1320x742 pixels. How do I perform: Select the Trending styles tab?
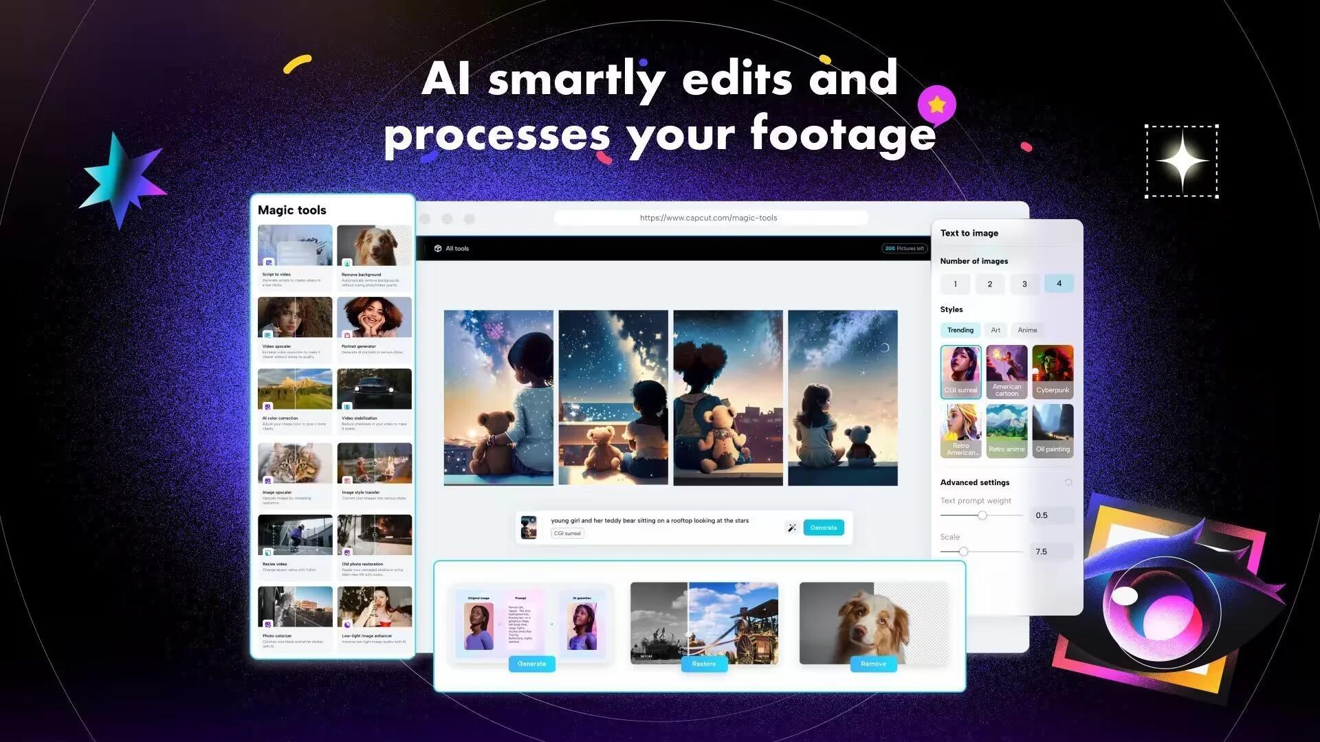pyautogui.click(x=960, y=330)
